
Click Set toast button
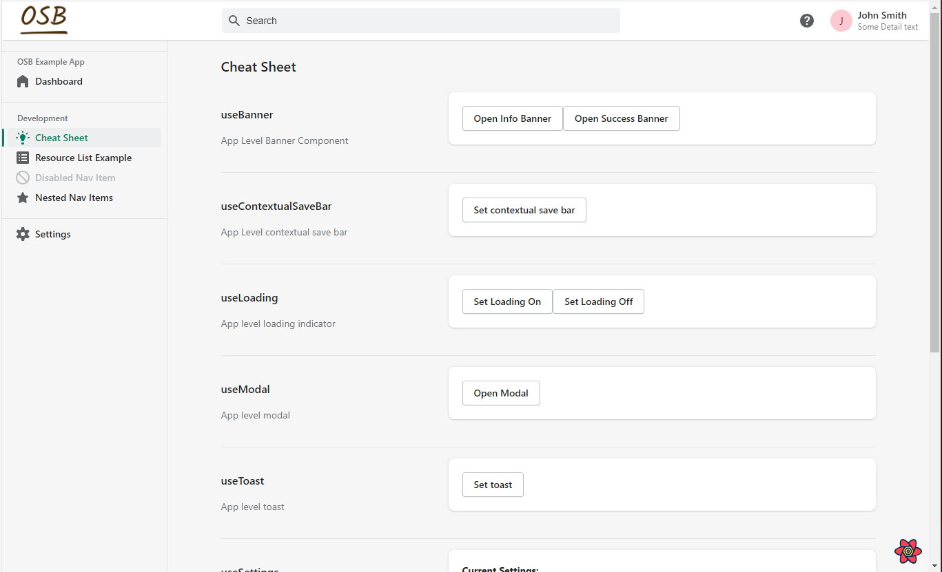[493, 485]
